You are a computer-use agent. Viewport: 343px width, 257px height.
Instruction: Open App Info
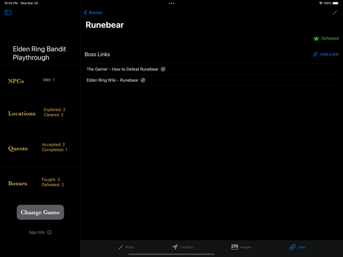pos(40,233)
